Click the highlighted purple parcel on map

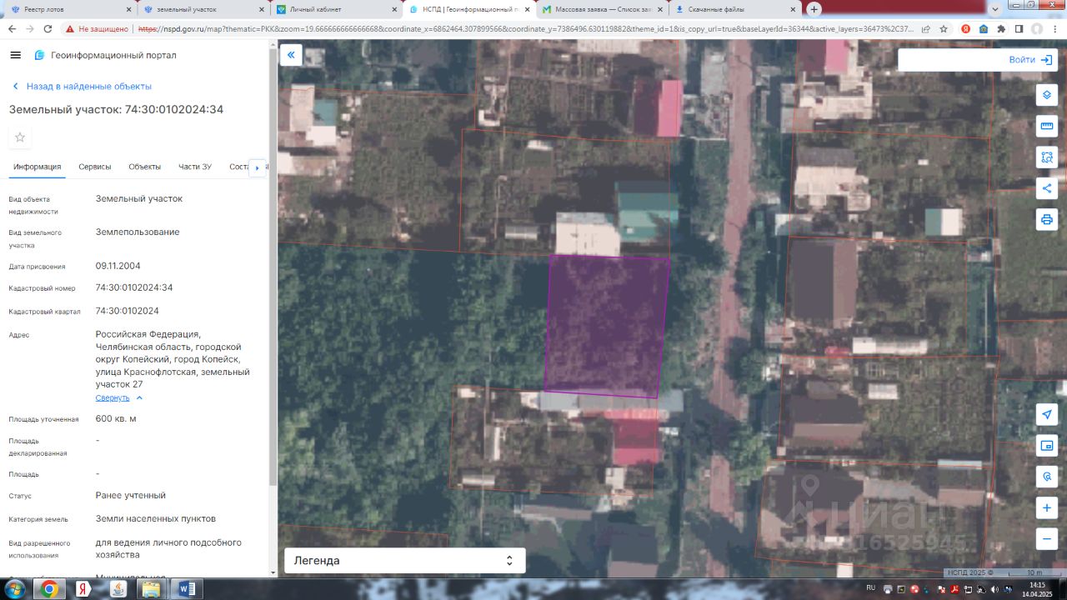[x=607, y=326]
